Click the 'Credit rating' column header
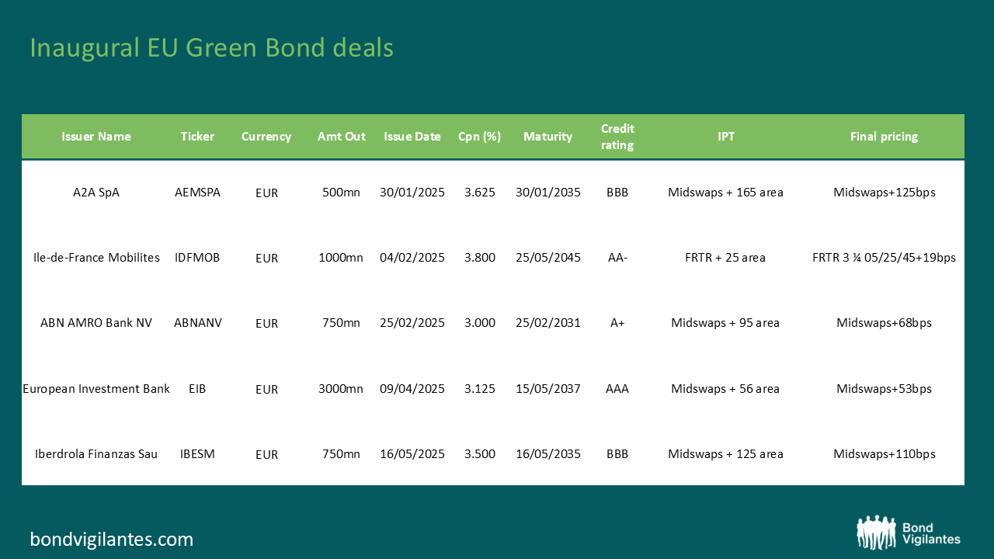Viewport: 994px width, 559px height. tap(617, 137)
